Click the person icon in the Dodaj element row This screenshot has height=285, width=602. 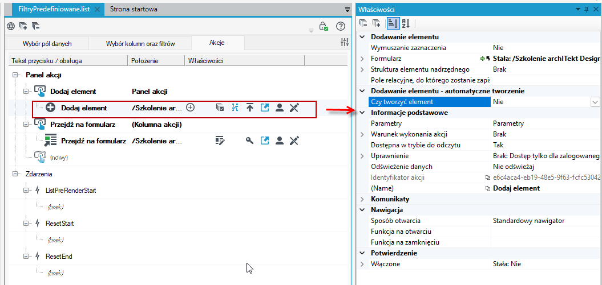(280, 108)
